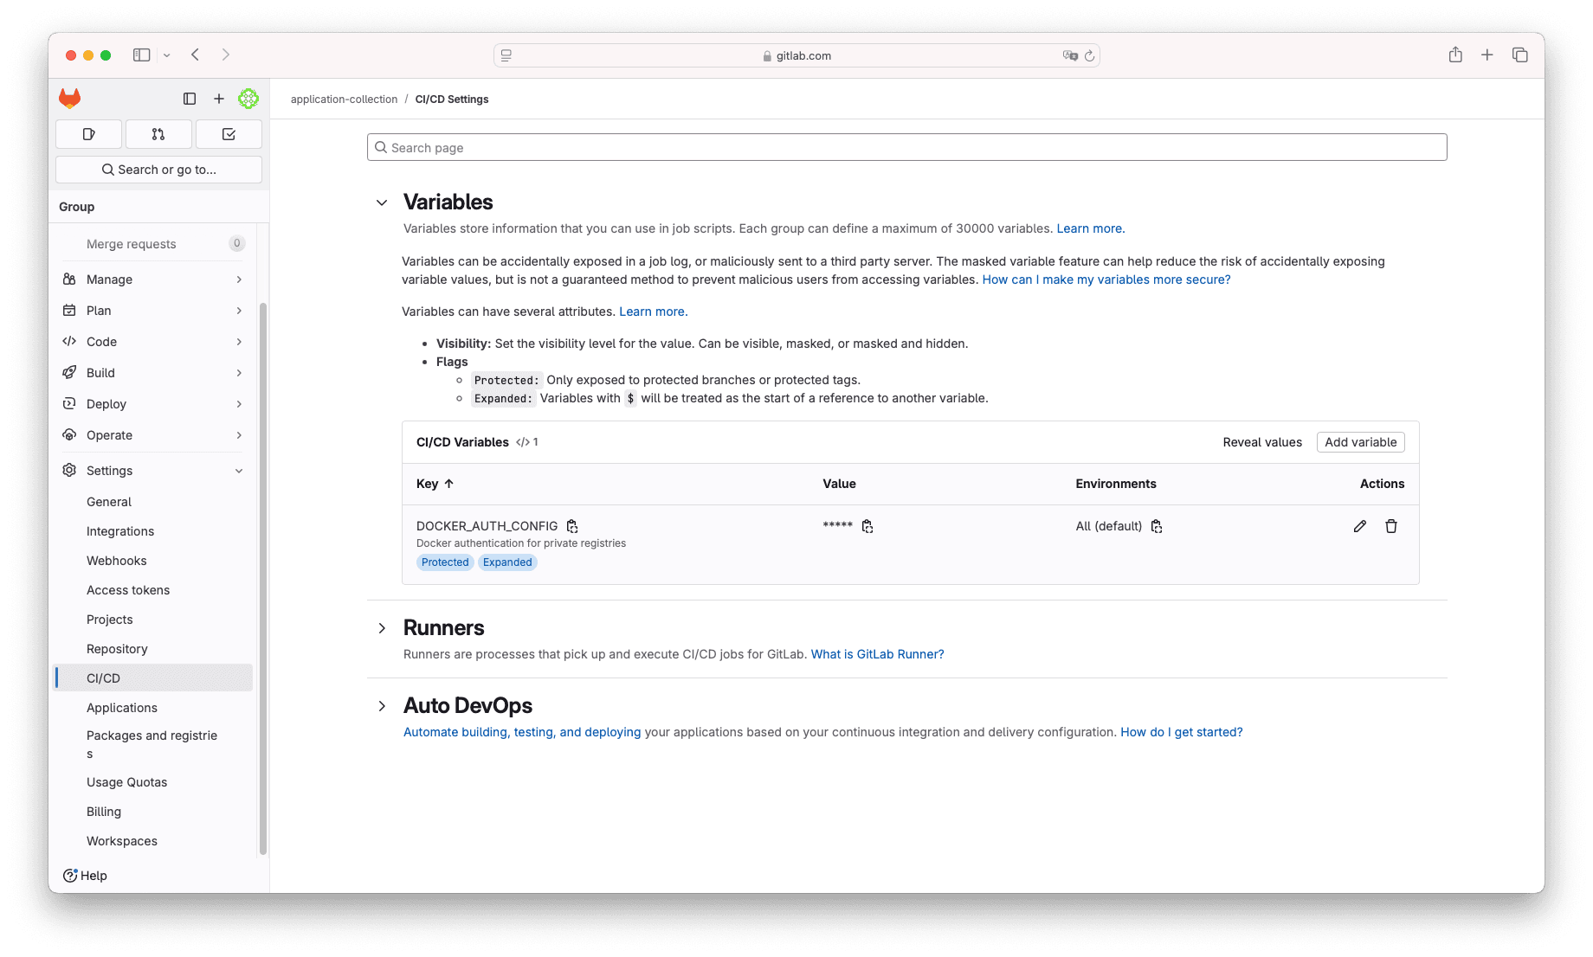Expand the Auto DevOps section
The height and width of the screenshot is (957, 1593).
[x=382, y=706]
